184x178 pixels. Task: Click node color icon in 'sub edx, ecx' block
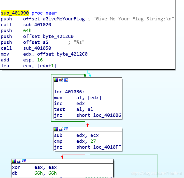tap(56, 129)
